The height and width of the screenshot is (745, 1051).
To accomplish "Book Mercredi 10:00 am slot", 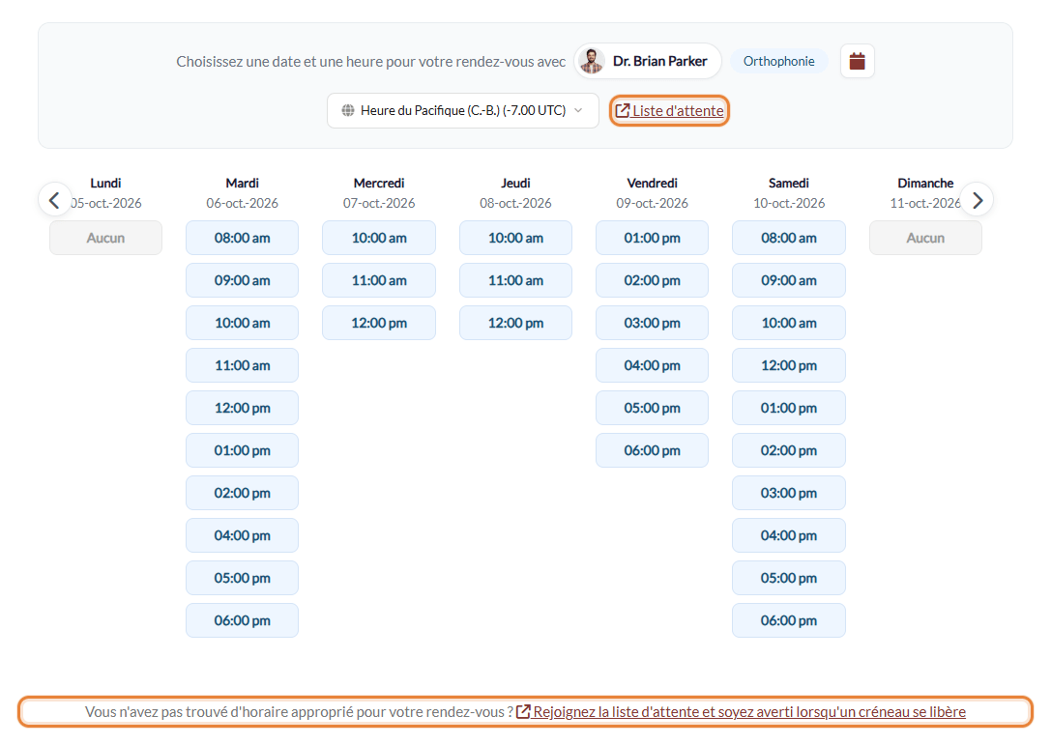I will click(379, 238).
